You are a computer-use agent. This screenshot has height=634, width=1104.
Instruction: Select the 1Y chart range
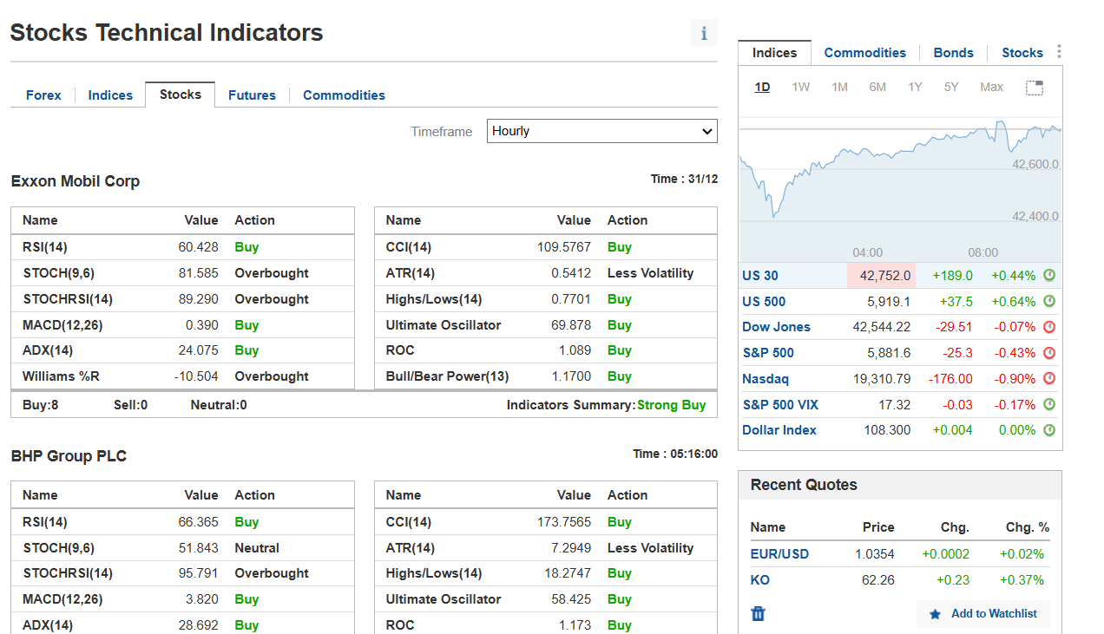point(915,87)
